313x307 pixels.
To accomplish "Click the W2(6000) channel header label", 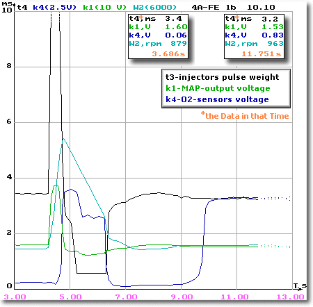I will pos(154,8).
